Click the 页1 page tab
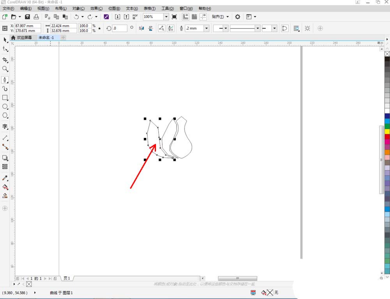The image size is (390, 299). 67,278
